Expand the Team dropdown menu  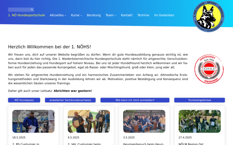click(x=111, y=15)
